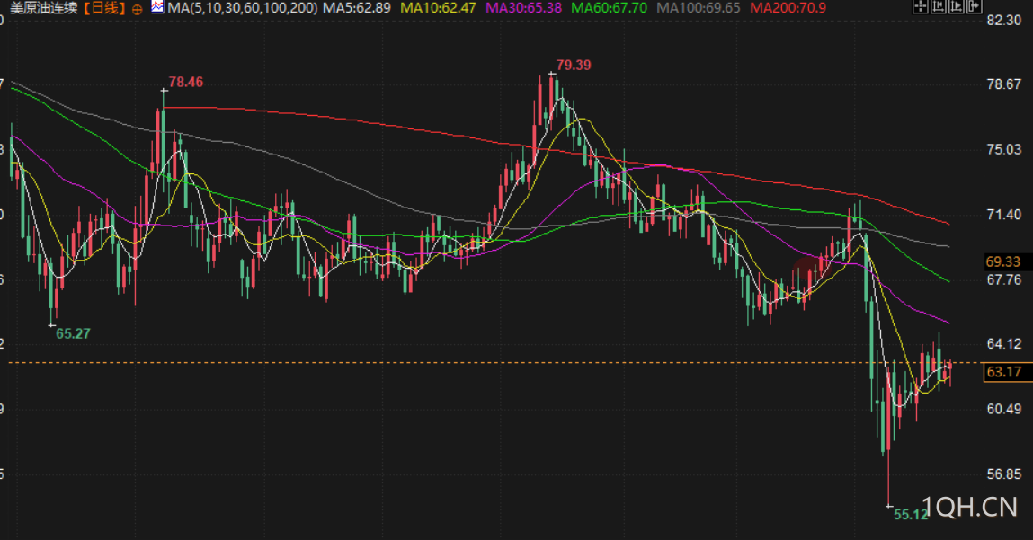Image resolution: width=1033 pixels, height=540 pixels.
Task: Click the 78.46 peak price label
Action: (186, 83)
